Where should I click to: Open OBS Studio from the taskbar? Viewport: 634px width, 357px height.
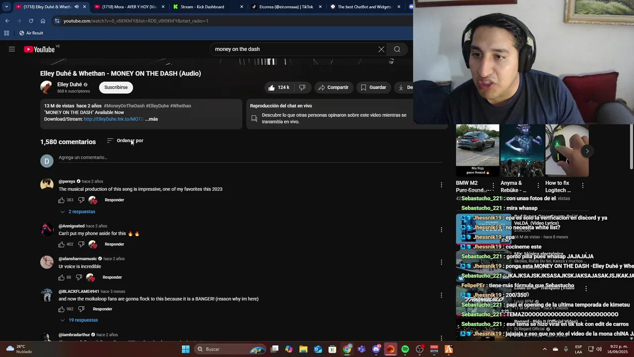point(420,349)
